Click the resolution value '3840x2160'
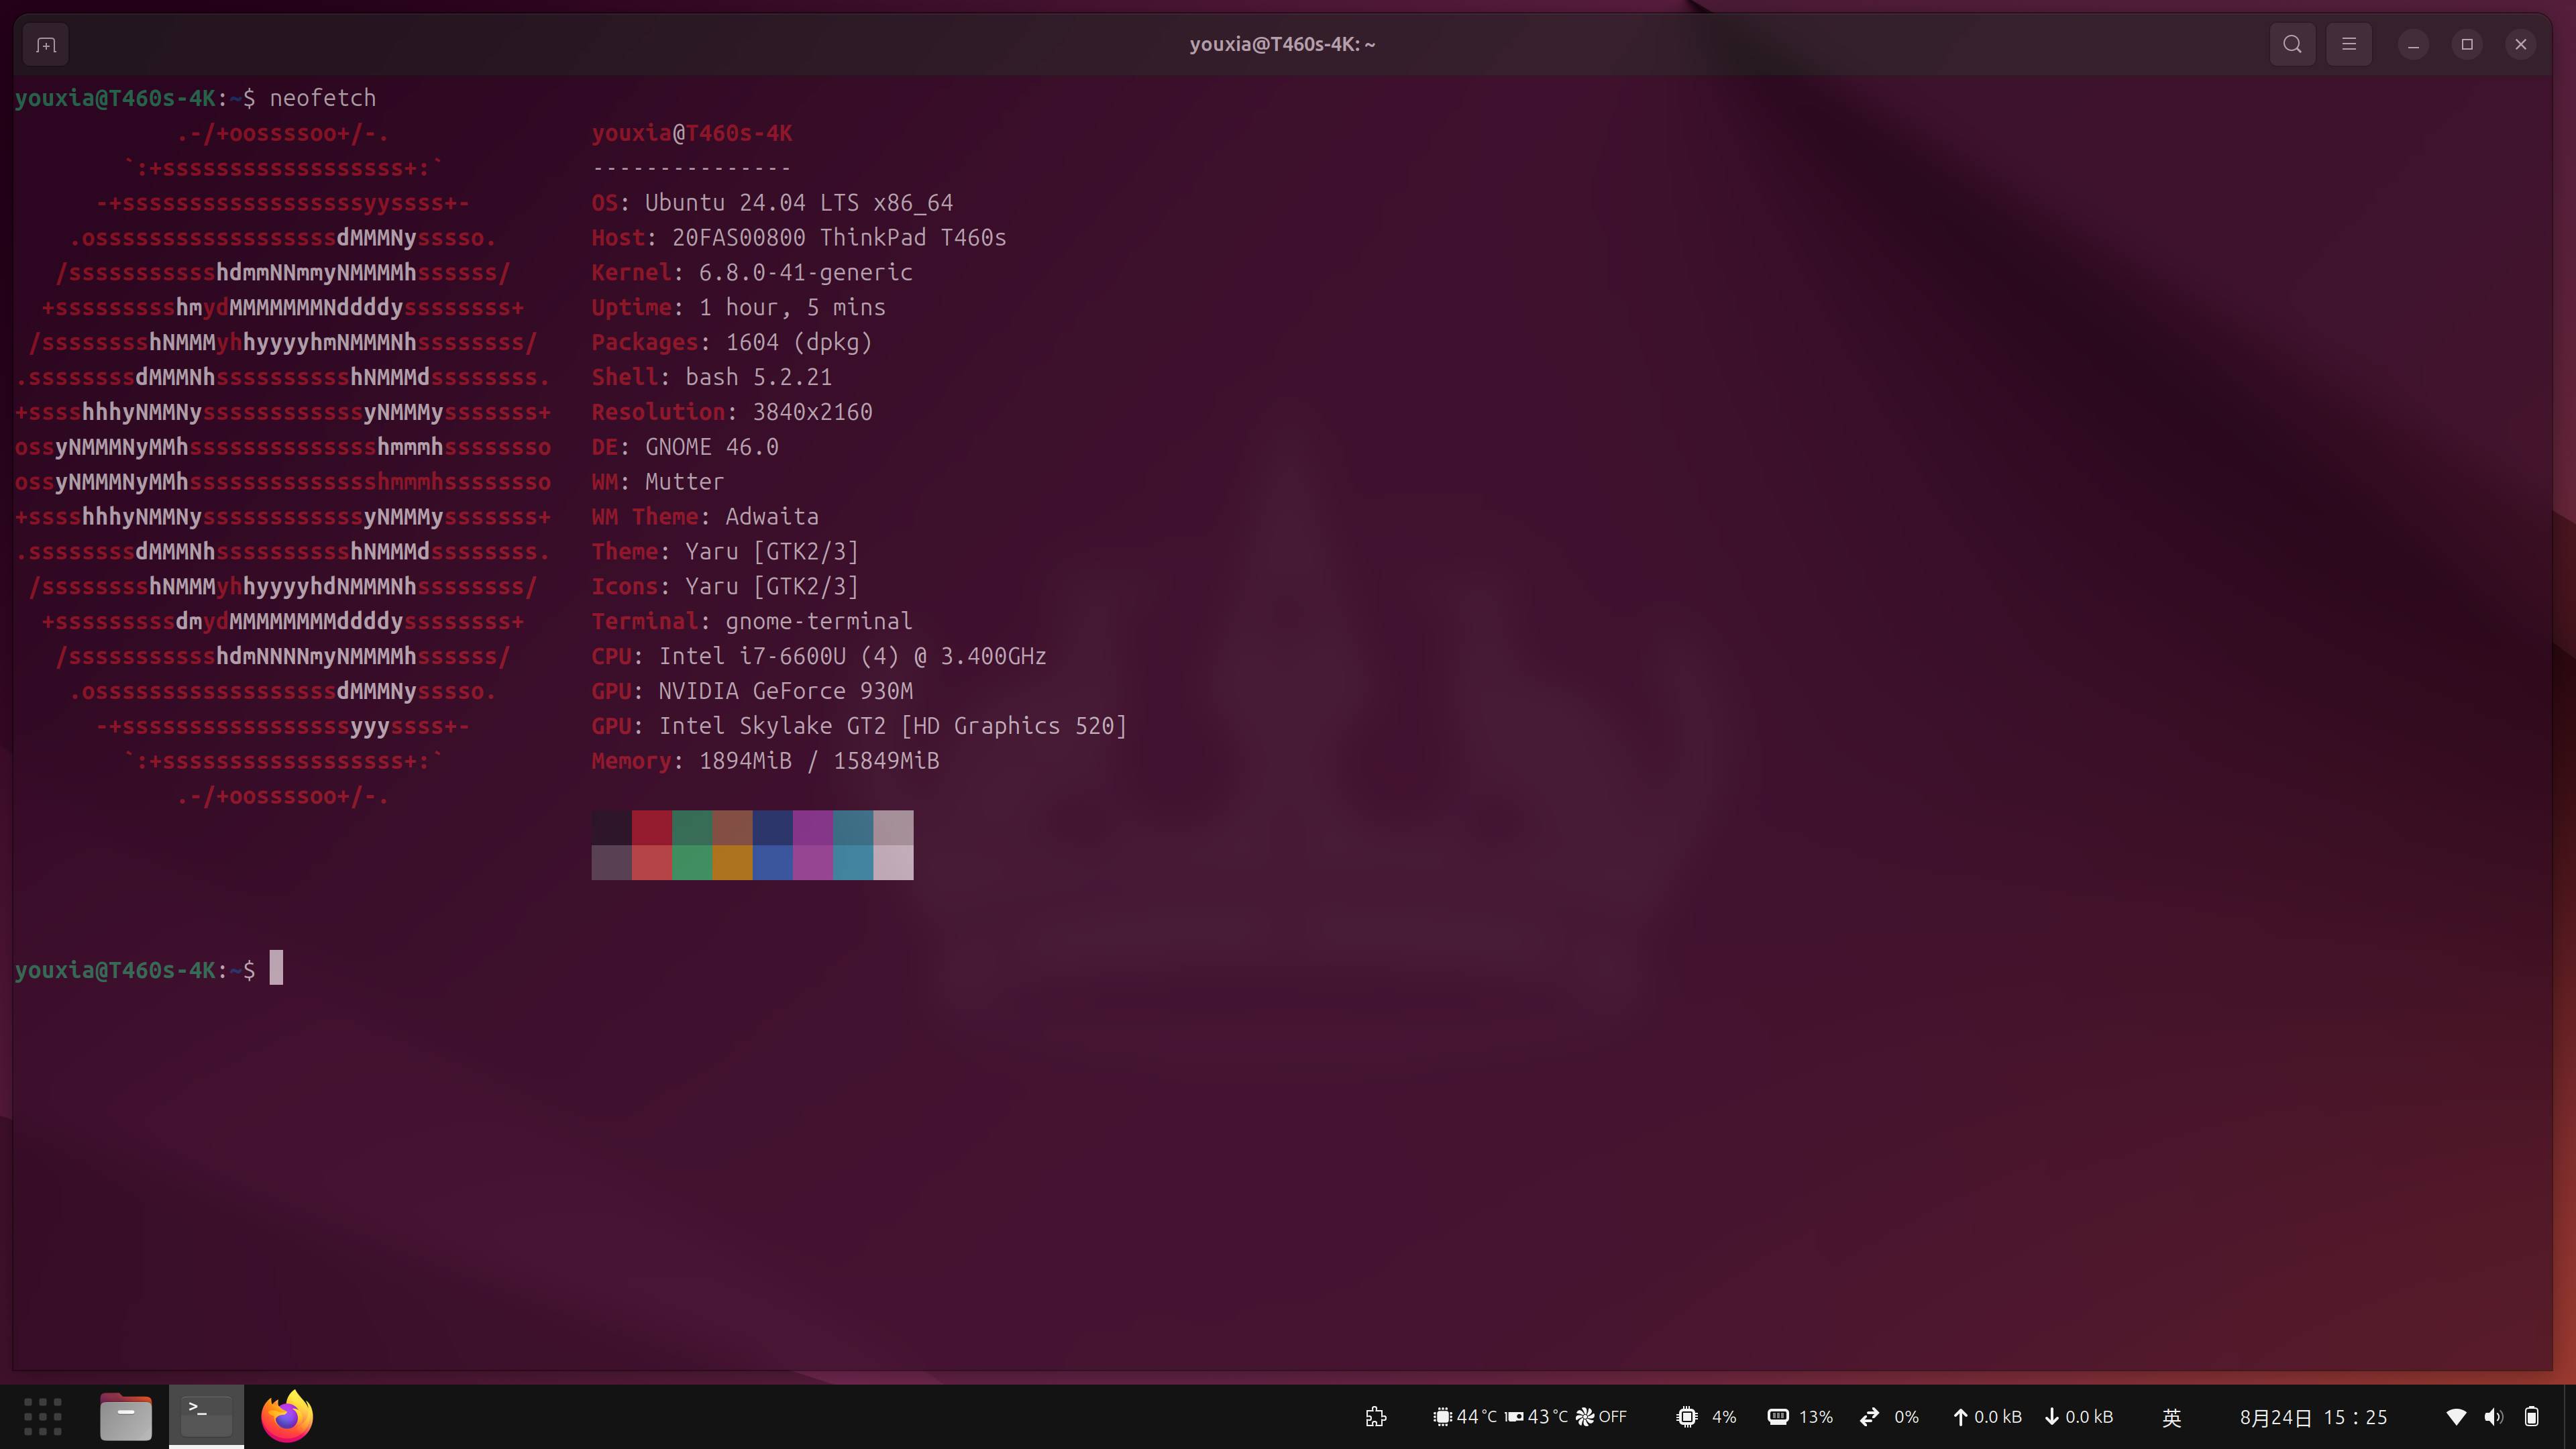Image resolution: width=2576 pixels, height=1449 pixels. (812, 413)
